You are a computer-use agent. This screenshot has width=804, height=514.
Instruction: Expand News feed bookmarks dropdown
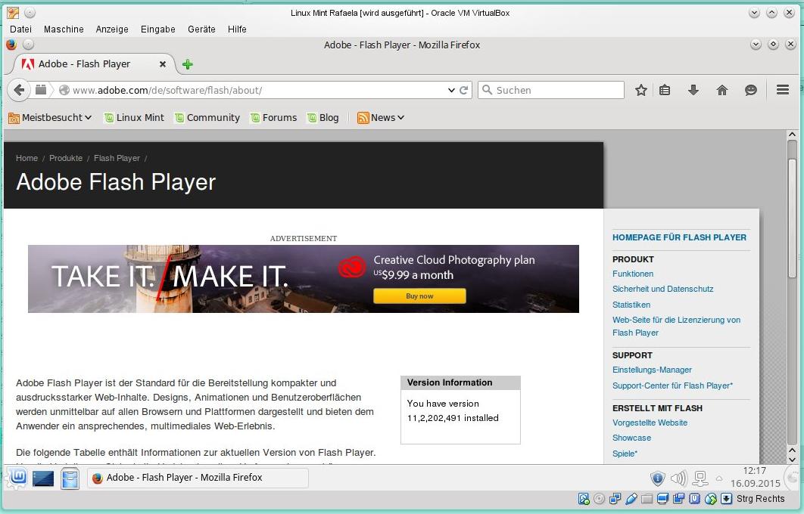coord(381,118)
